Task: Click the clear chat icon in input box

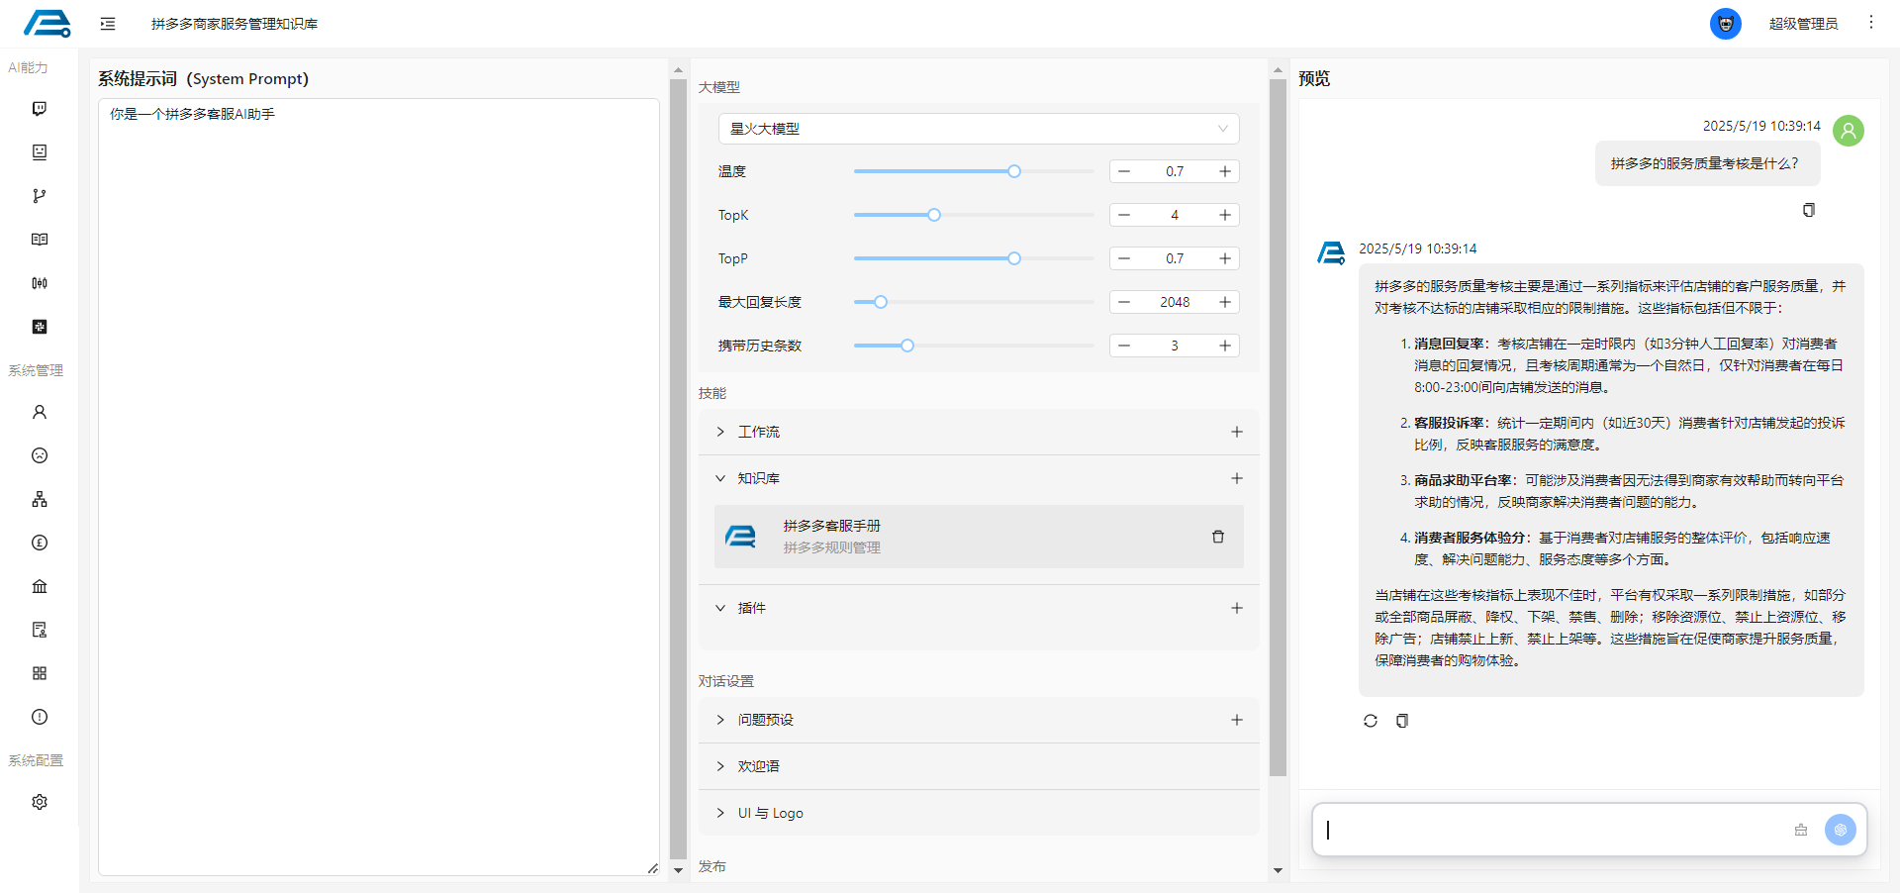Action: (x=1800, y=830)
